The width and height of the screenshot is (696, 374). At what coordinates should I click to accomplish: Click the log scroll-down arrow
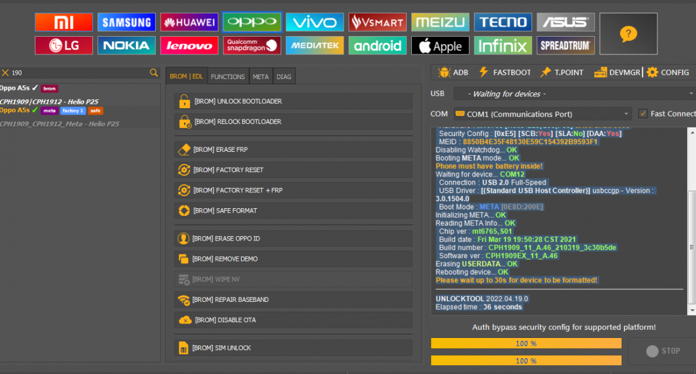click(x=692, y=311)
